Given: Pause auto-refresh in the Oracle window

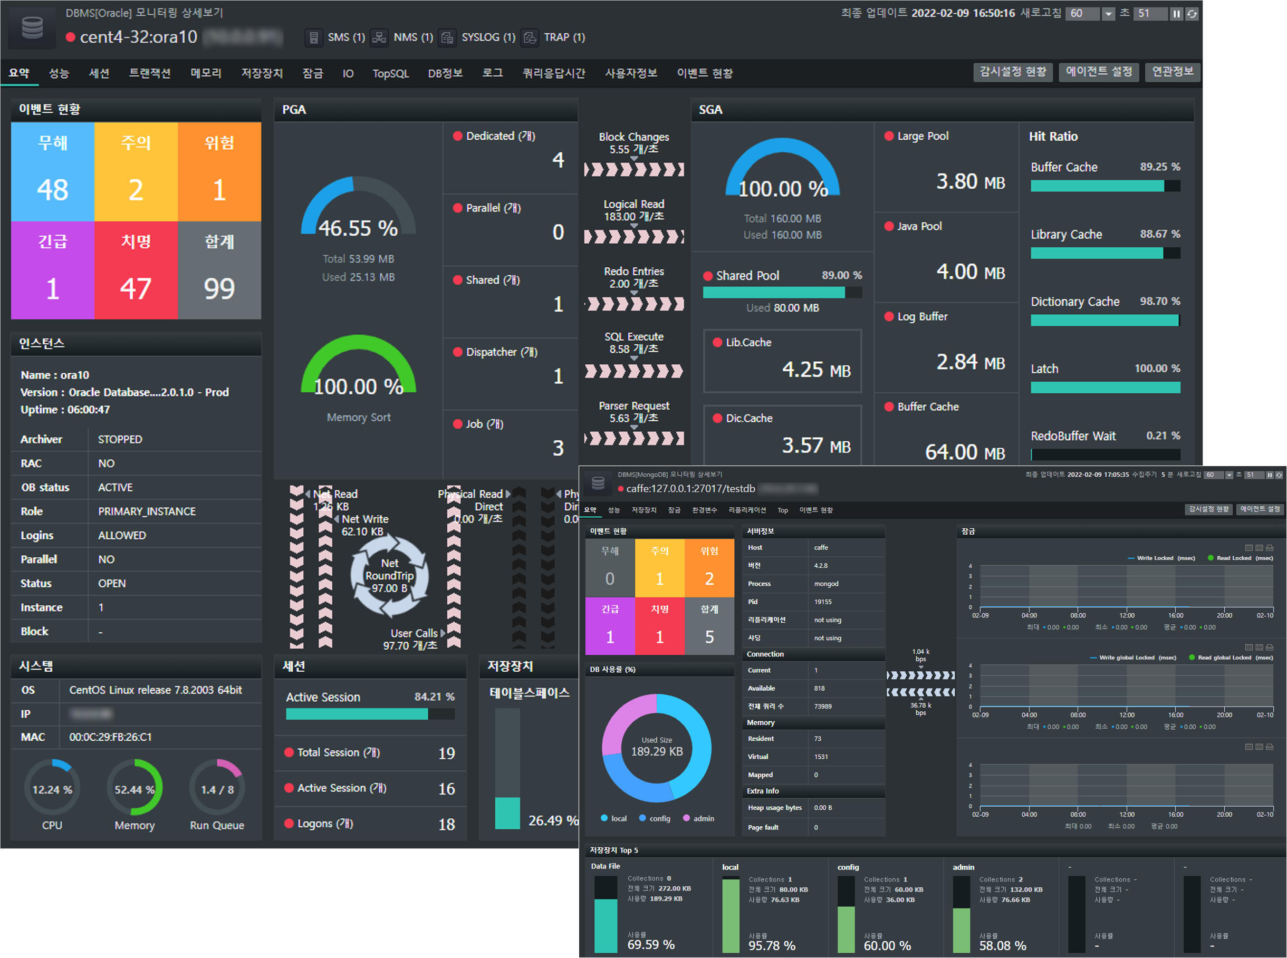Looking at the screenshot, I should [x=1176, y=13].
